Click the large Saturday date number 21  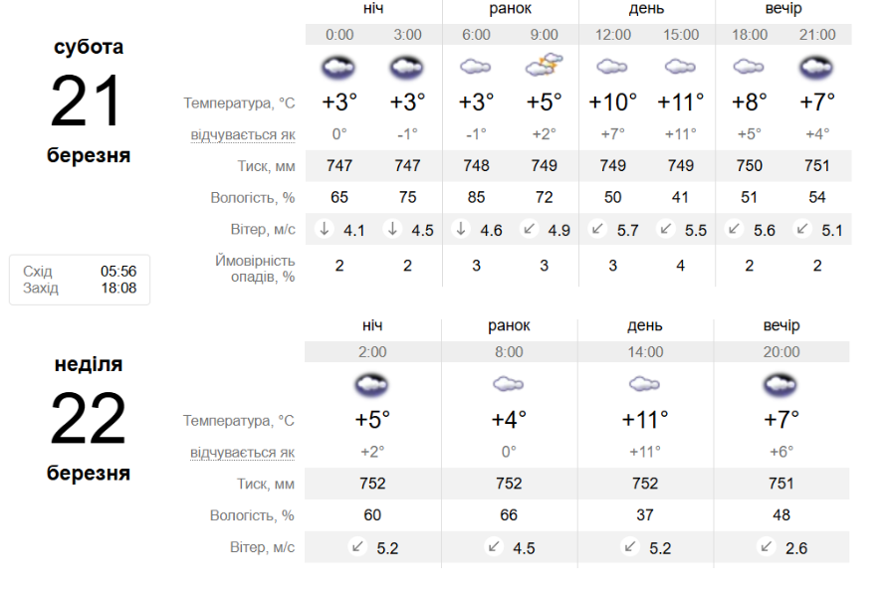[x=88, y=101]
